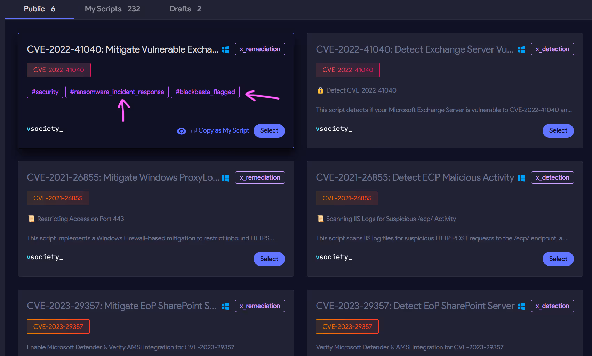Click text Verify Microsoft Defender & AMSI Integration

coord(410,347)
